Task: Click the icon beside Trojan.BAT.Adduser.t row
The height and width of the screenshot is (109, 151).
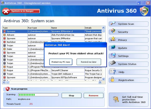Action: coord(4,74)
